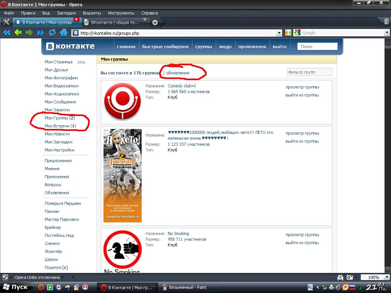
Task: Click the RL language indicator in tray
Action: (x=310, y=287)
